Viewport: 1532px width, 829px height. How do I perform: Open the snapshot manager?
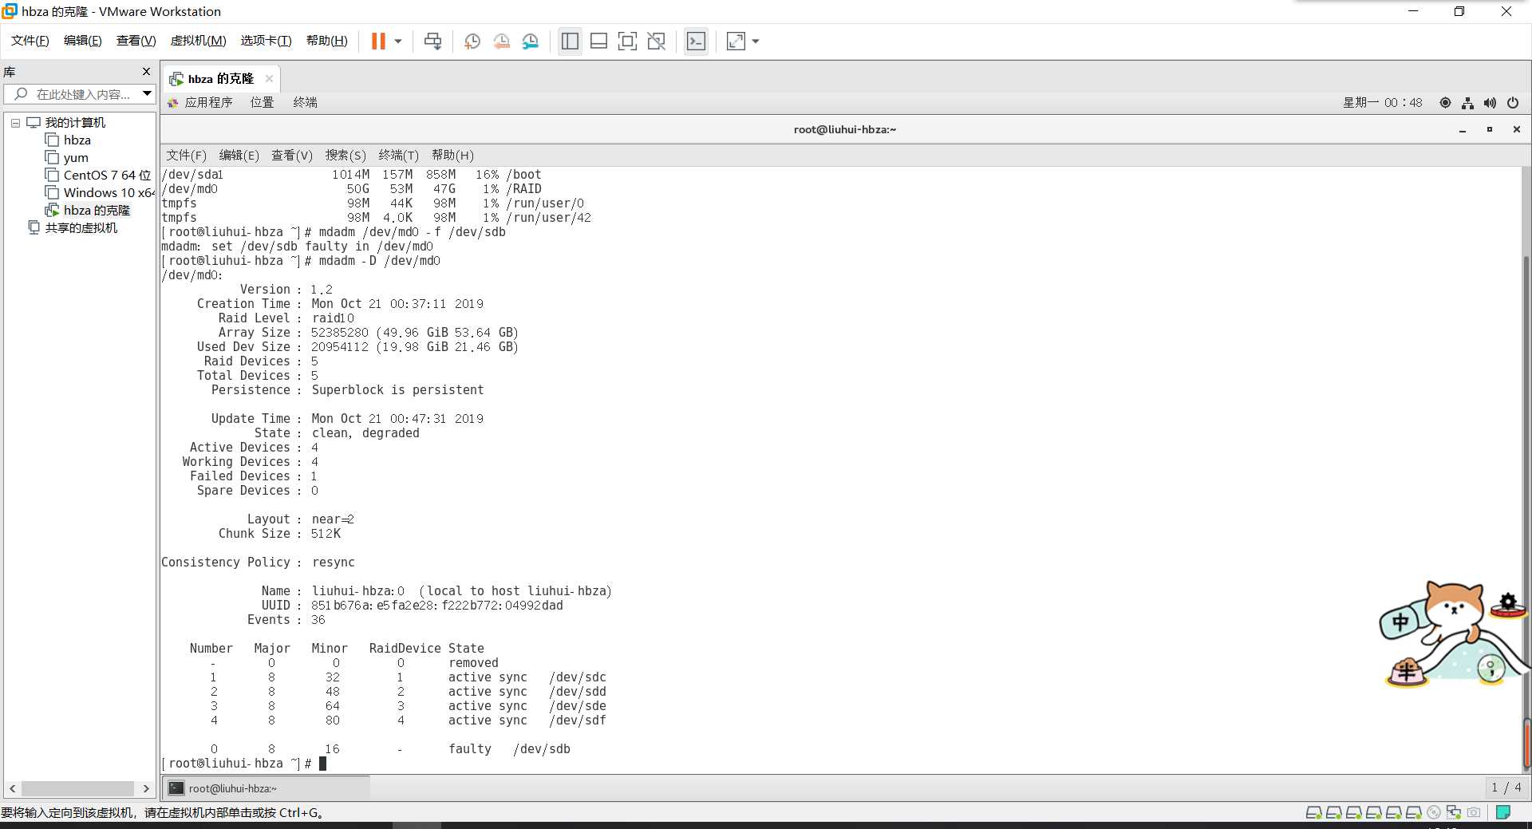pos(531,41)
